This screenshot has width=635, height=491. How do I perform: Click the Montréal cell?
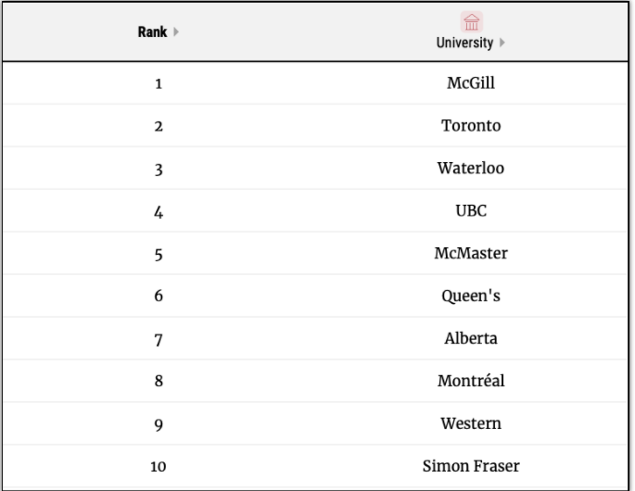(471, 381)
